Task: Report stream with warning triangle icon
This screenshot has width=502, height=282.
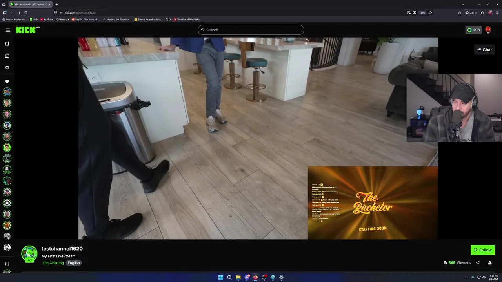Action: (490, 263)
